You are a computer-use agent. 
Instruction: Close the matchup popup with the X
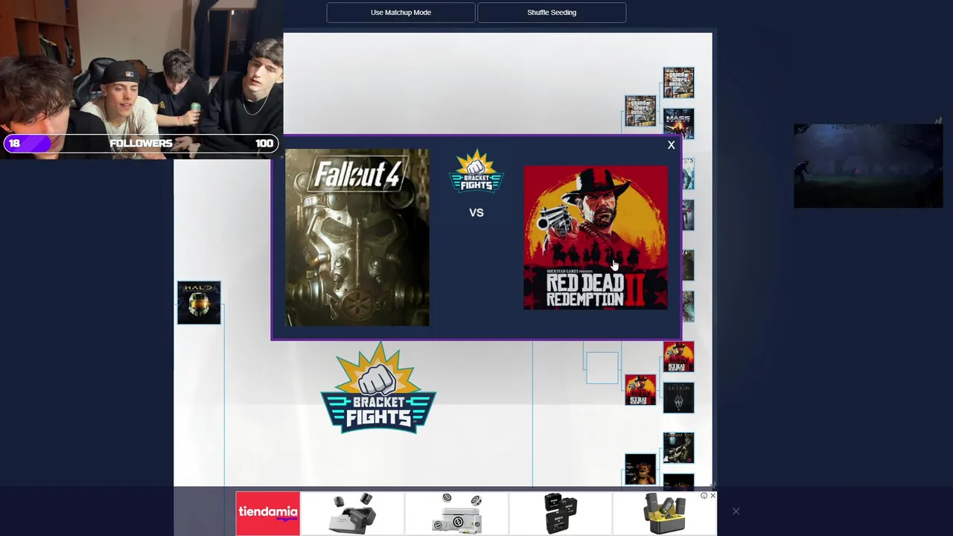(671, 145)
